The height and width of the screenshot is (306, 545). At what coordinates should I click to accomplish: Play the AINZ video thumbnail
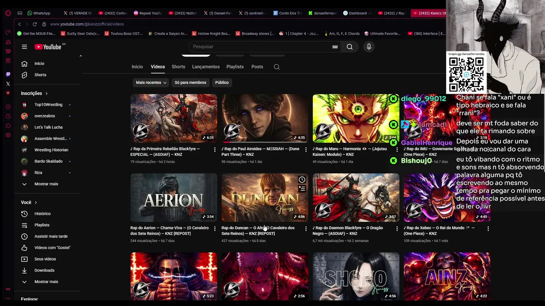[447, 276]
